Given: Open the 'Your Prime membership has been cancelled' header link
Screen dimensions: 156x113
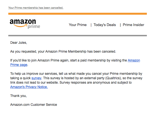Looking at the screenshot, I should click(36, 8).
